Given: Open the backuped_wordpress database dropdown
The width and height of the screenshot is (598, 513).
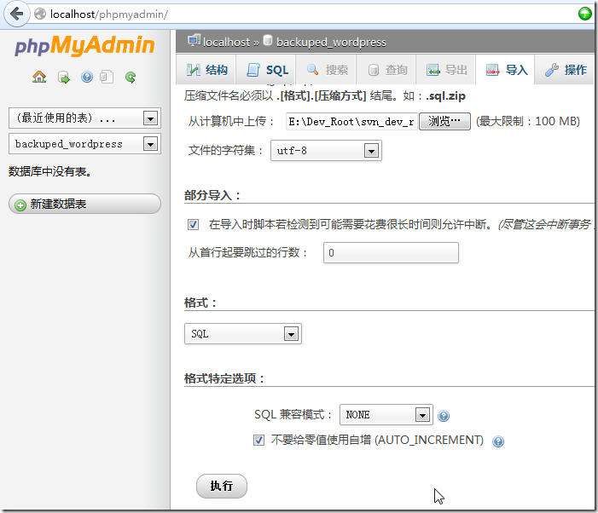Looking at the screenshot, I should coord(84,144).
